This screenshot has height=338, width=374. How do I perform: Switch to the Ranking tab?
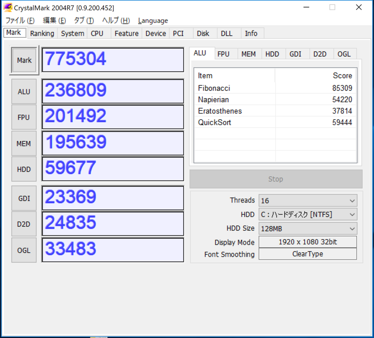tap(42, 33)
